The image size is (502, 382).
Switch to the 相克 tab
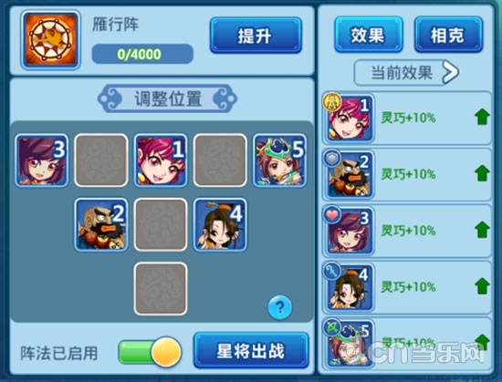coord(448,35)
